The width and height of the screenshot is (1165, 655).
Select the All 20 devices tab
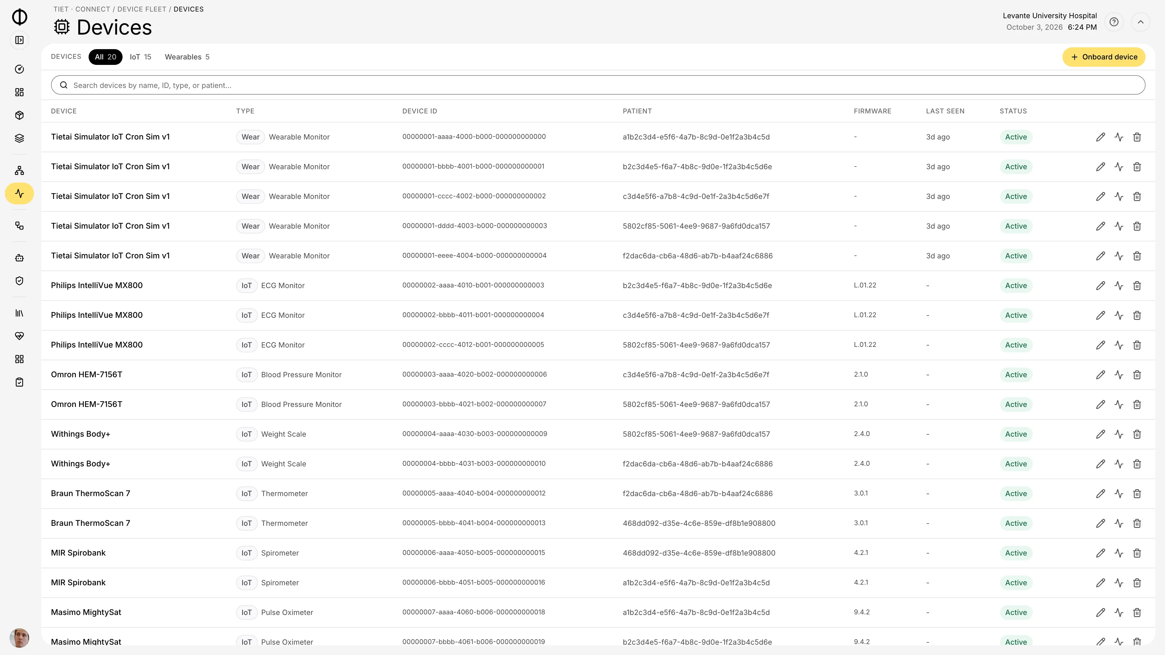tap(105, 57)
